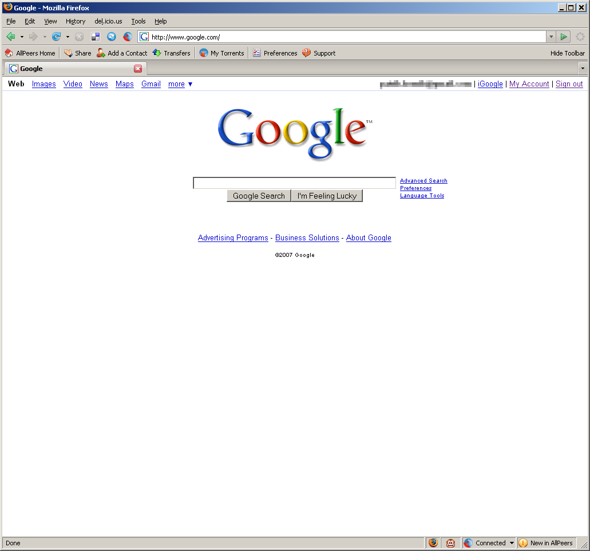The height and width of the screenshot is (551, 590).
Task: Reload the page with the blue Reload icon
Action: click(57, 37)
